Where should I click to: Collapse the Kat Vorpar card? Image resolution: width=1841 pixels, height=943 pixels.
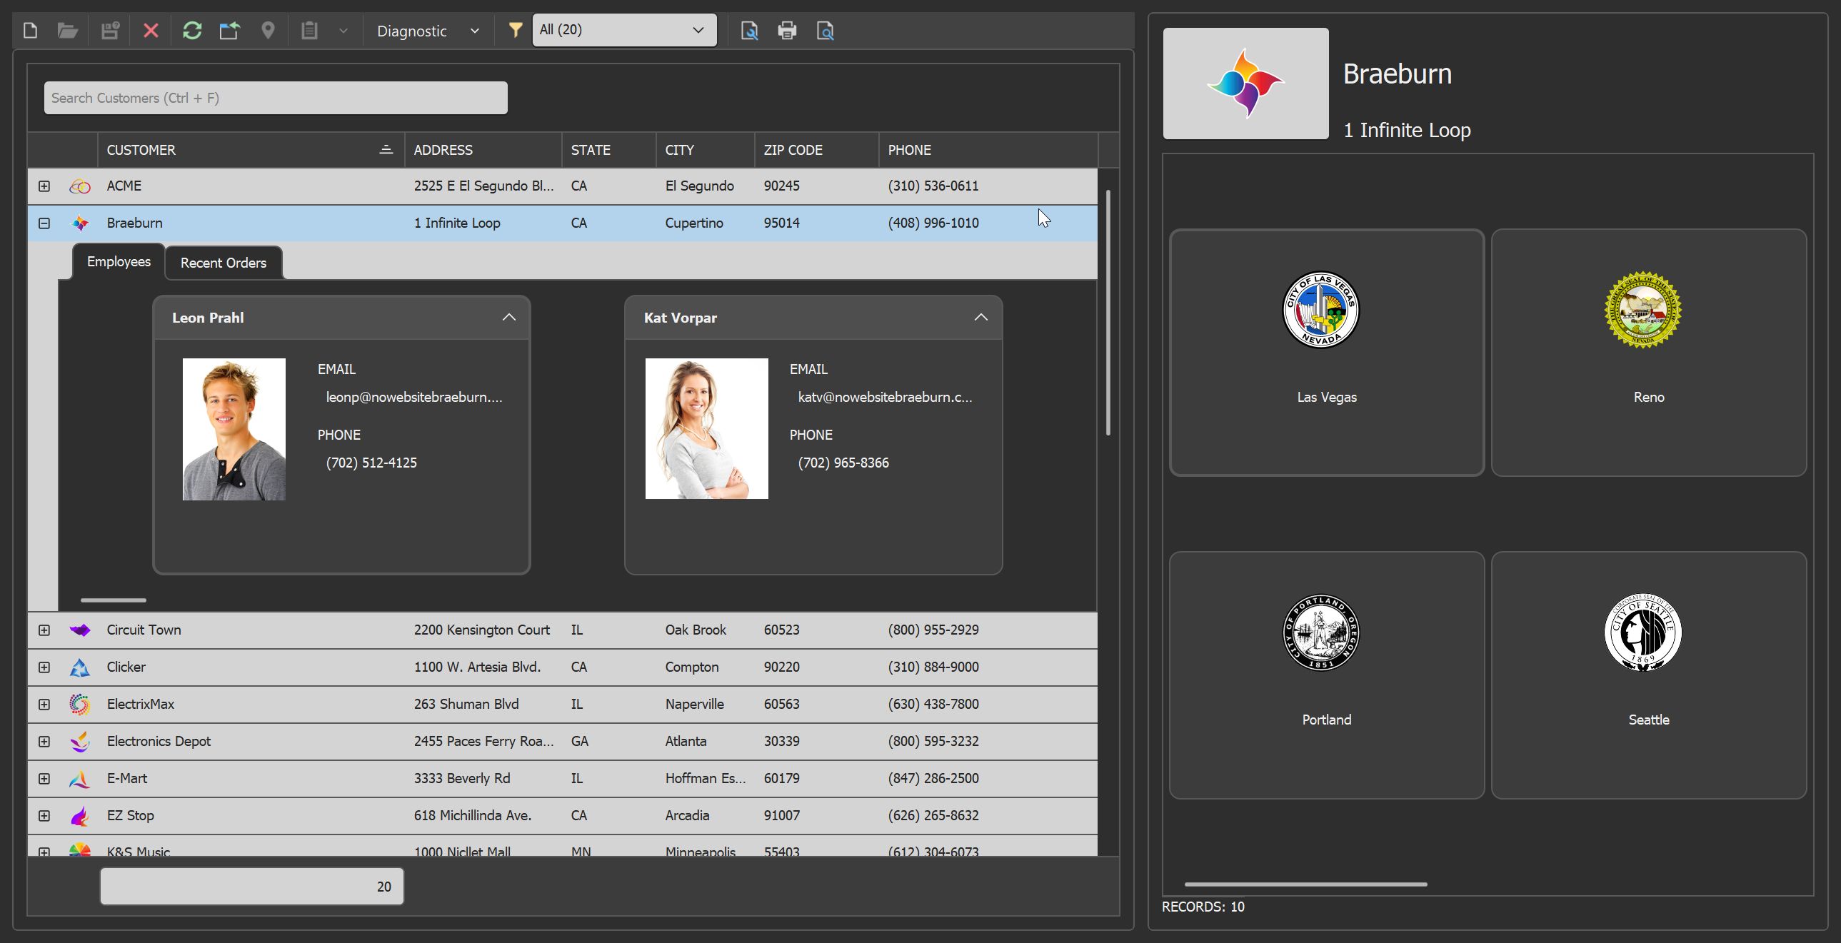click(x=980, y=317)
